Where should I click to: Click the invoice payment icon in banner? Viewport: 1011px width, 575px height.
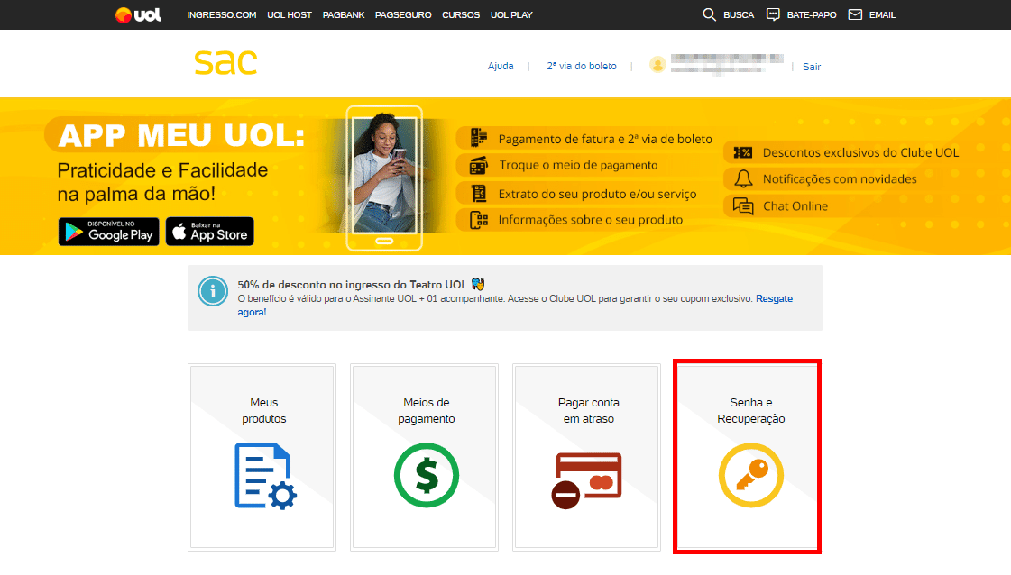click(478, 138)
